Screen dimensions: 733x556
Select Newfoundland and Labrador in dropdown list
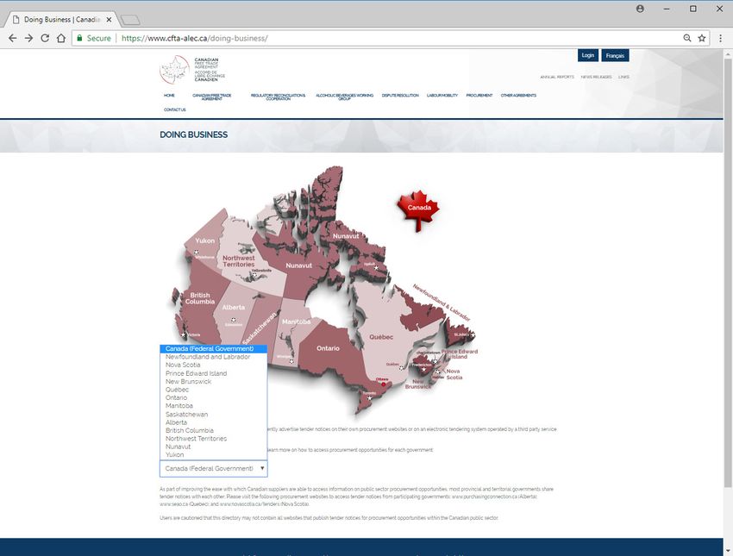(x=214, y=357)
